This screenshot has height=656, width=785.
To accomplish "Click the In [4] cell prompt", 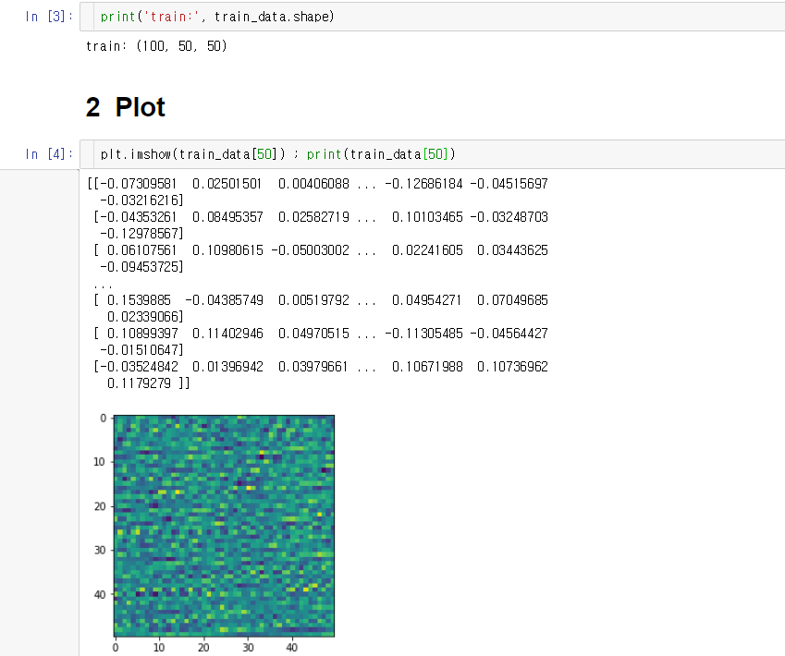I will [47, 153].
